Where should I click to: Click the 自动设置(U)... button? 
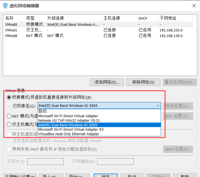[x=178, y=106]
